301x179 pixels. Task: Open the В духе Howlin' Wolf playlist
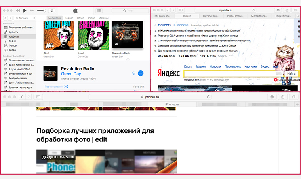19,69
